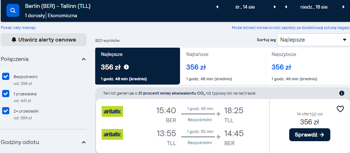
Task: Click the Sprawdź button
Action: coord(310,135)
